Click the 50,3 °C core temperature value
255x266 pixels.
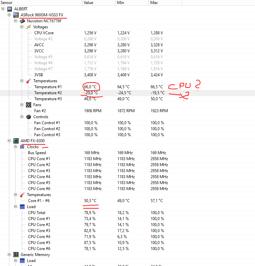(90, 201)
